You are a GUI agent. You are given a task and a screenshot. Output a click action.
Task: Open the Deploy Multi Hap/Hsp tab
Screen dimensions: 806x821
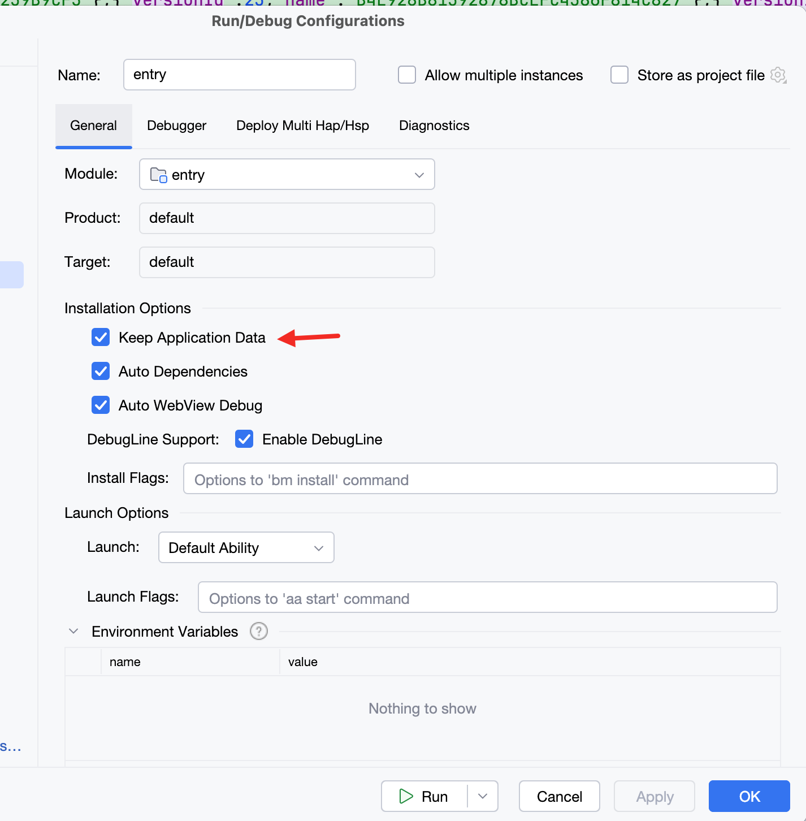[302, 126]
